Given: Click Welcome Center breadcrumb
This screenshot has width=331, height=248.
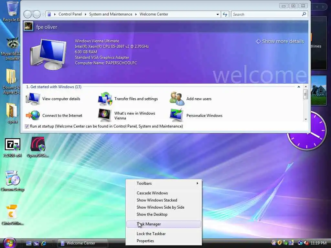Looking at the screenshot, I should [x=154, y=14].
